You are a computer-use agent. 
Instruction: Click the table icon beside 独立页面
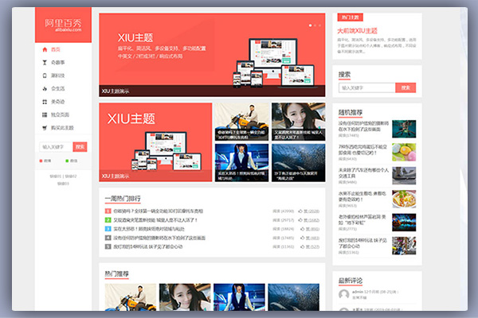45,114
